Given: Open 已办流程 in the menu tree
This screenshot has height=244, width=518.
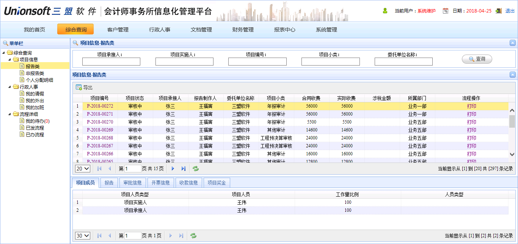Looking at the screenshot, I should (35, 135).
